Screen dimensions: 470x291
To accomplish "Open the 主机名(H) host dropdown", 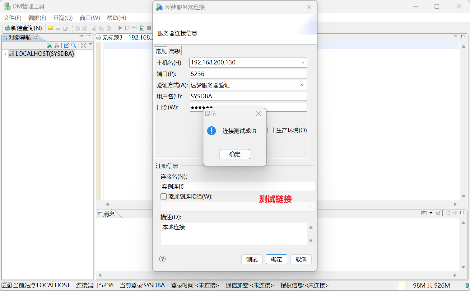I will point(303,63).
